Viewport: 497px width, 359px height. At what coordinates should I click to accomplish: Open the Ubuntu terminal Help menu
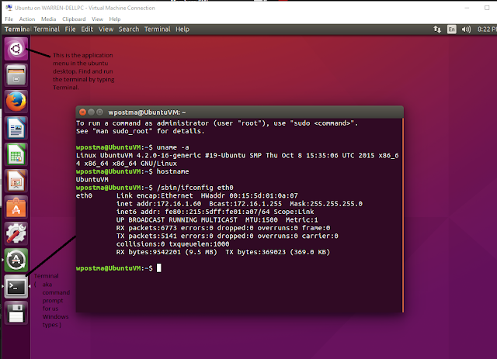(x=182, y=29)
